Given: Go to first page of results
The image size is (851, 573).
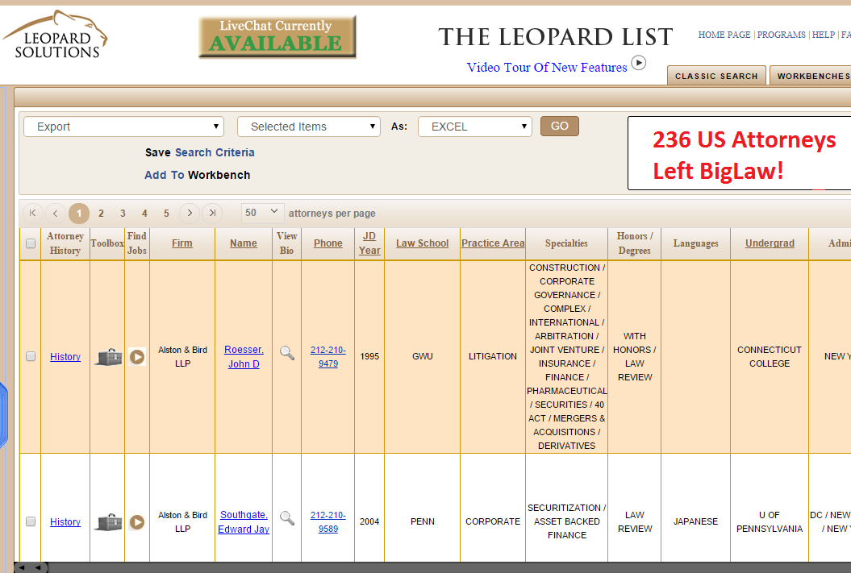Looking at the screenshot, I should pyautogui.click(x=33, y=213).
